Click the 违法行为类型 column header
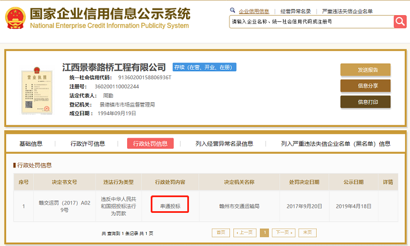This screenshot has width=410, height=246. pos(119,182)
